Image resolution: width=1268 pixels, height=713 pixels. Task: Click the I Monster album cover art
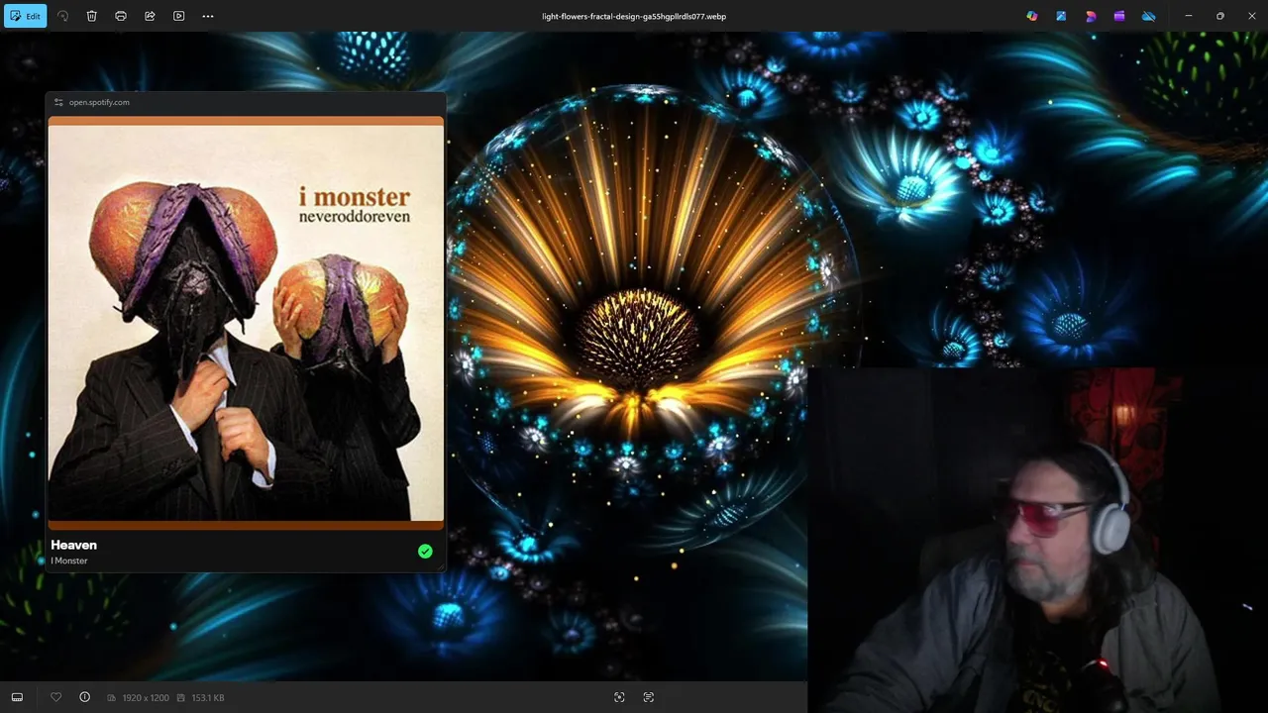click(x=246, y=323)
